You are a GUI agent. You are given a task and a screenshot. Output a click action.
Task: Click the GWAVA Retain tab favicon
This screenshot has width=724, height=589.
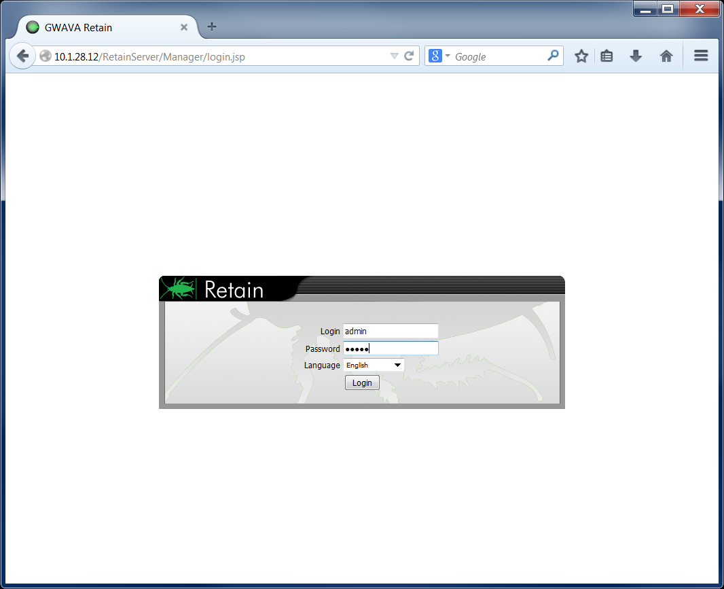tap(33, 27)
